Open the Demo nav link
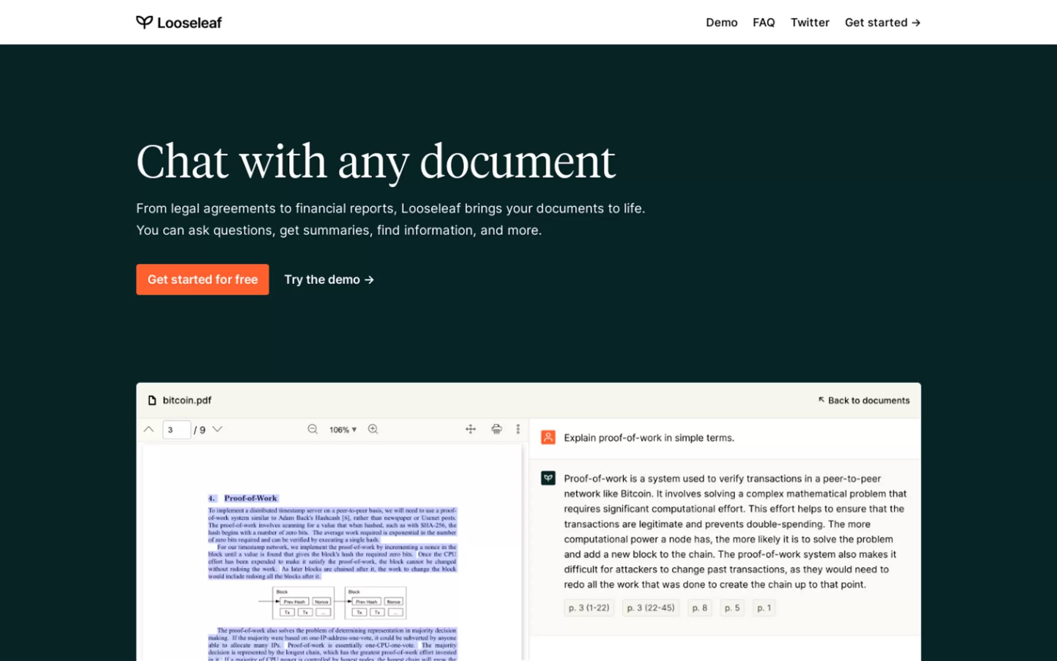The width and height of the screenshot is (1057, 661). click(722, 22)
